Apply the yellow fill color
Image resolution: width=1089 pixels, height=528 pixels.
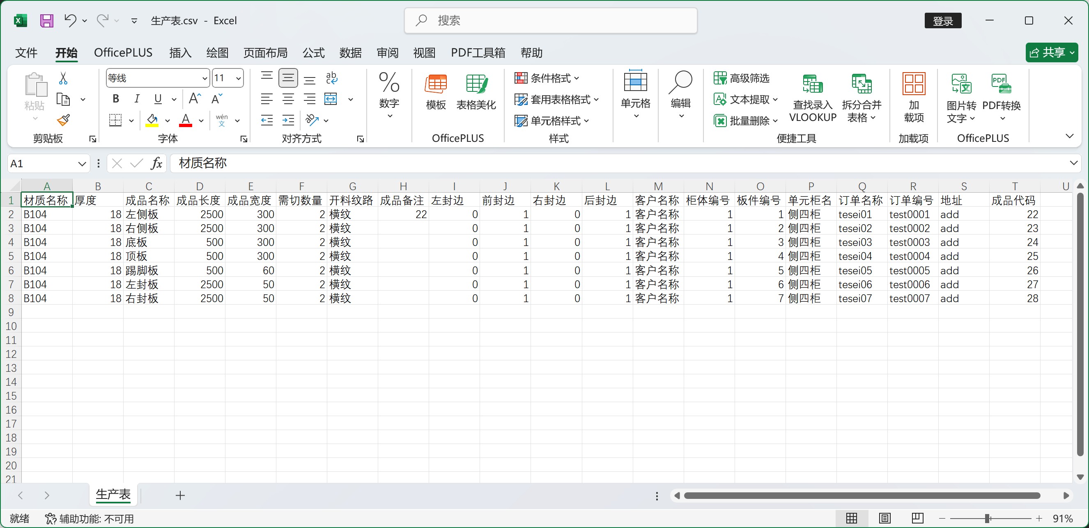point(152,121)
